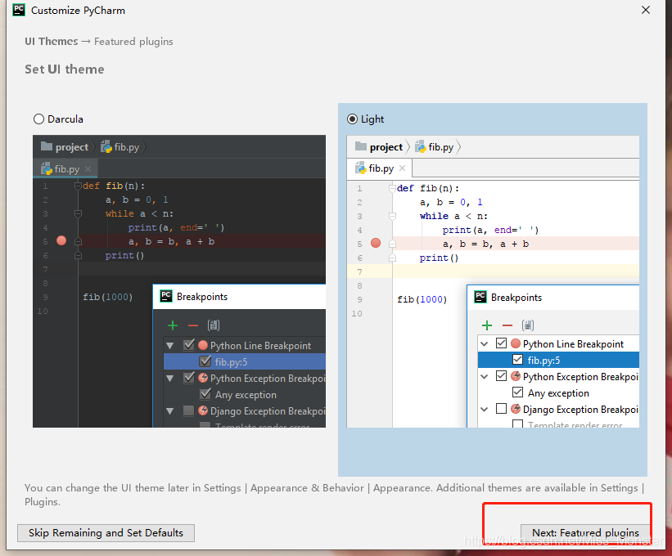The image size is (672, 556).
Task: Click Skip Remaining and Set Defaults button
Action: tap(106, 533)
